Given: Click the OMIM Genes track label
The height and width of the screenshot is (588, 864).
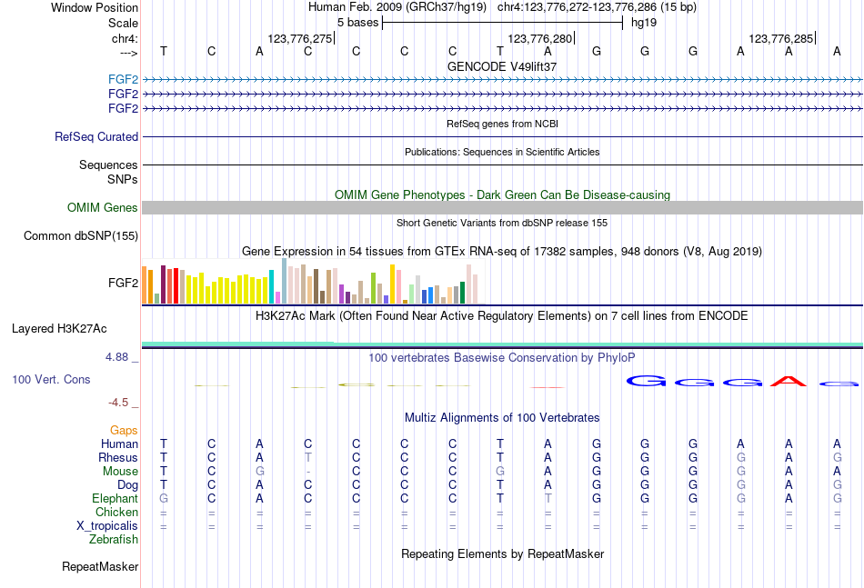Looking at the screenshot, I should 102,207.
